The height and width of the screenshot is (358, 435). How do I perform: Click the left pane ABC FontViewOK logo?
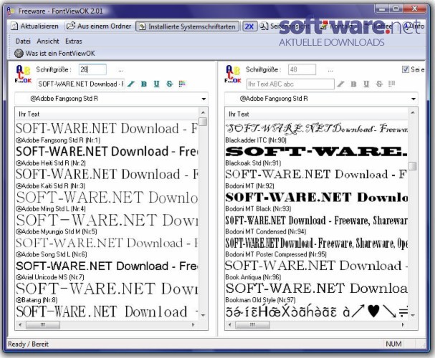click(x=23, y=74)
